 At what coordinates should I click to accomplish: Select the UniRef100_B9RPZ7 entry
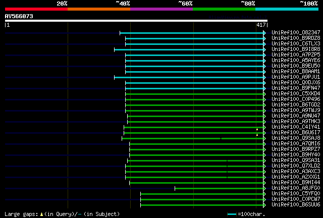click(296, 149)
